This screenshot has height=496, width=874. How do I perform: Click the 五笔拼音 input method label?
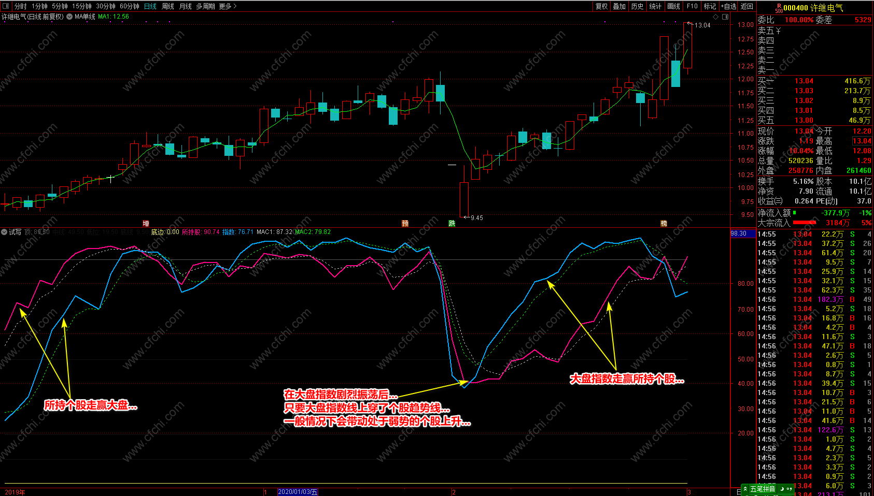[763, 489]
